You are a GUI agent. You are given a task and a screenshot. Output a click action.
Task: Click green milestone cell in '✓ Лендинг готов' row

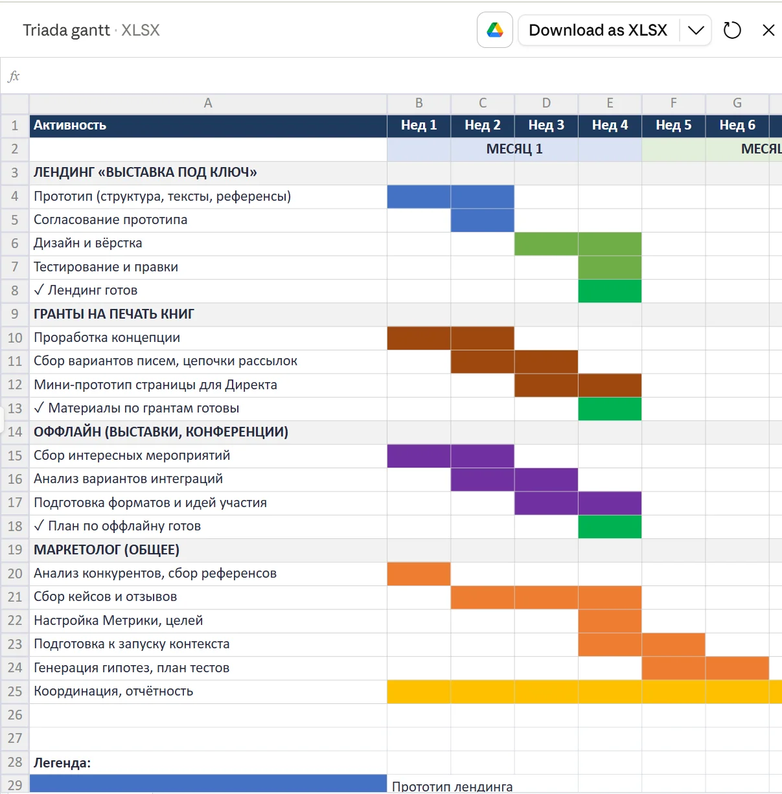610,291
